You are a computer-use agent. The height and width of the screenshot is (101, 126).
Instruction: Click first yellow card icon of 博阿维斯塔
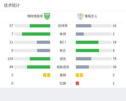(45, 75)
